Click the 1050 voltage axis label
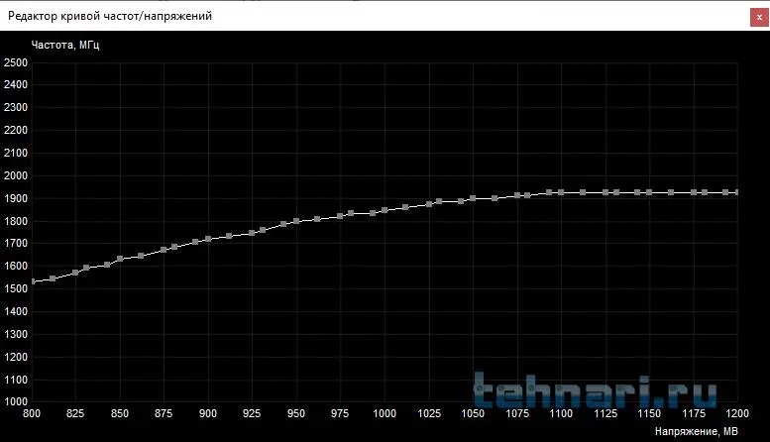The image size is (770, 442). 473,413
